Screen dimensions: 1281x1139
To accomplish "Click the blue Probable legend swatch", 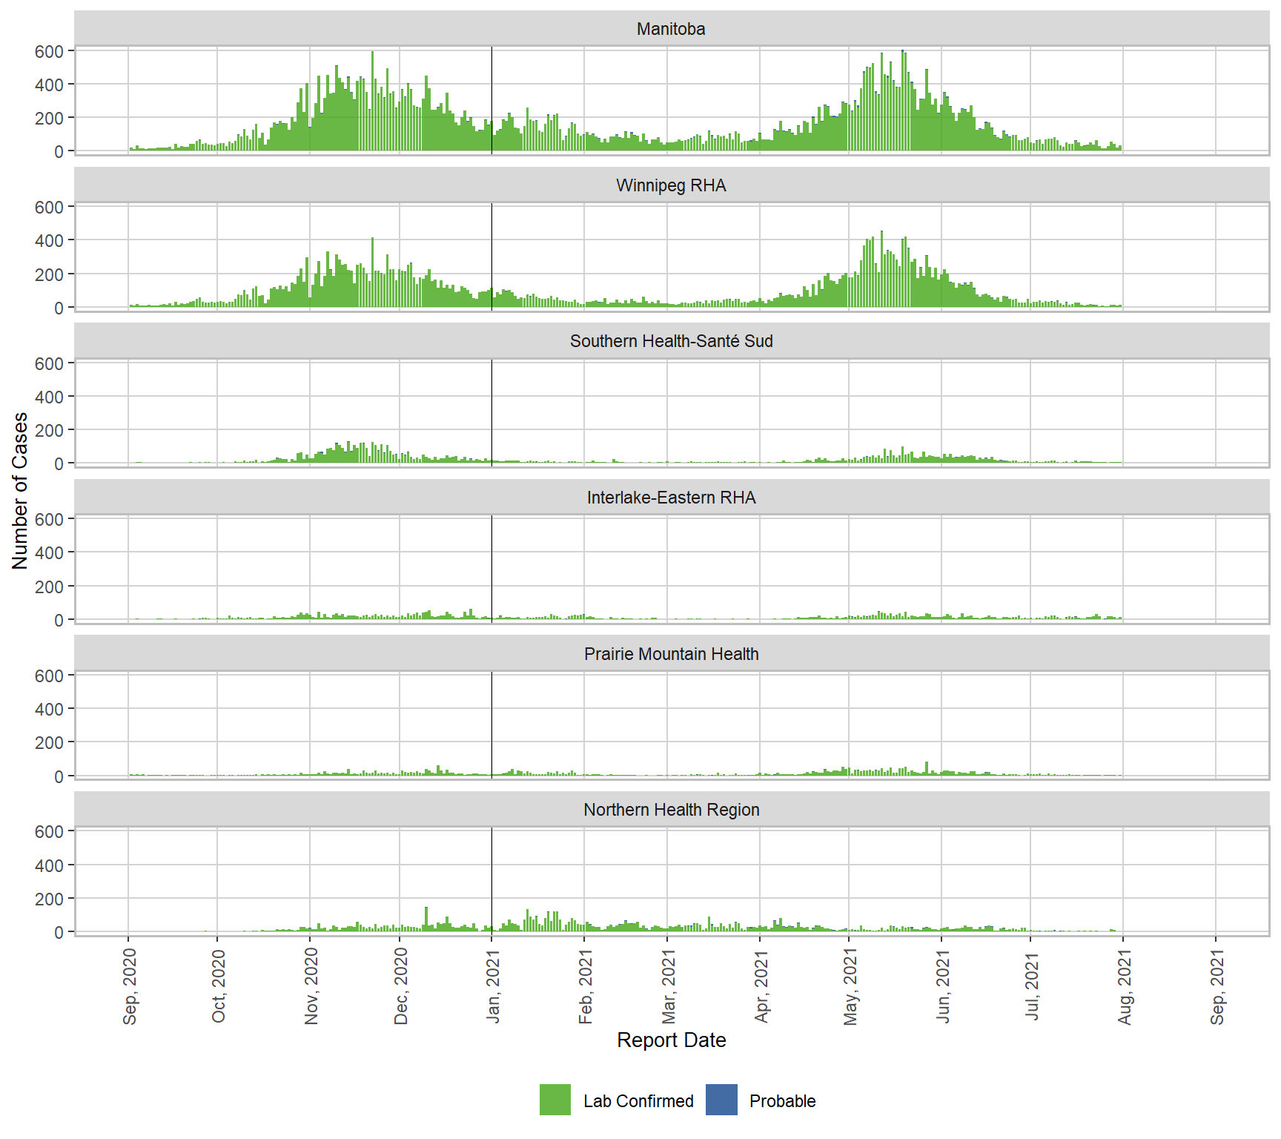I will 721,1100.
